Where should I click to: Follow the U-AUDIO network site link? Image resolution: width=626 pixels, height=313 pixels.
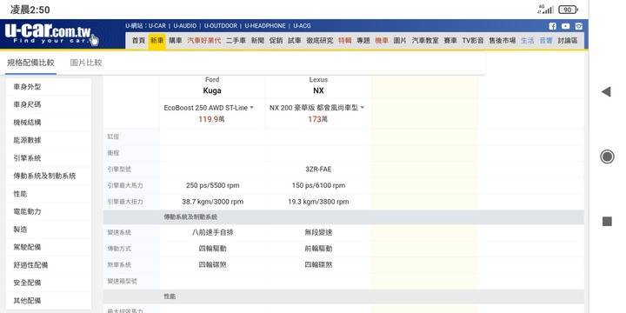pos(185,26)
